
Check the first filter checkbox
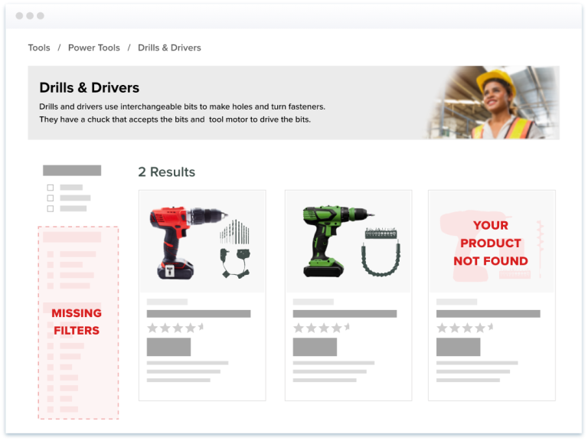(x=51, y=188)
